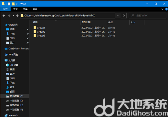The image size is (168, 117).
Task: Open 图片 under This PC
Action: 10,74
